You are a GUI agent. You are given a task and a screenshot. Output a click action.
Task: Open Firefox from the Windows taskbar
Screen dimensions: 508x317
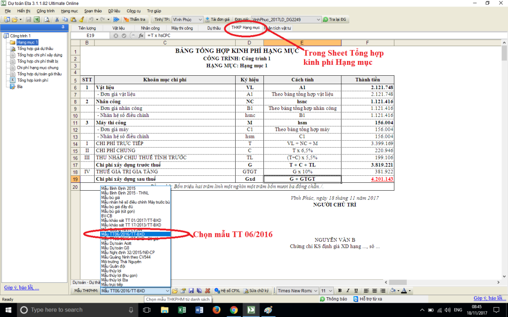216,310
